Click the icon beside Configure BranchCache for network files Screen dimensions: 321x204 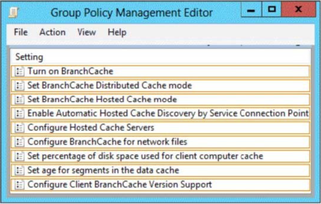click(x=19, y=142)
